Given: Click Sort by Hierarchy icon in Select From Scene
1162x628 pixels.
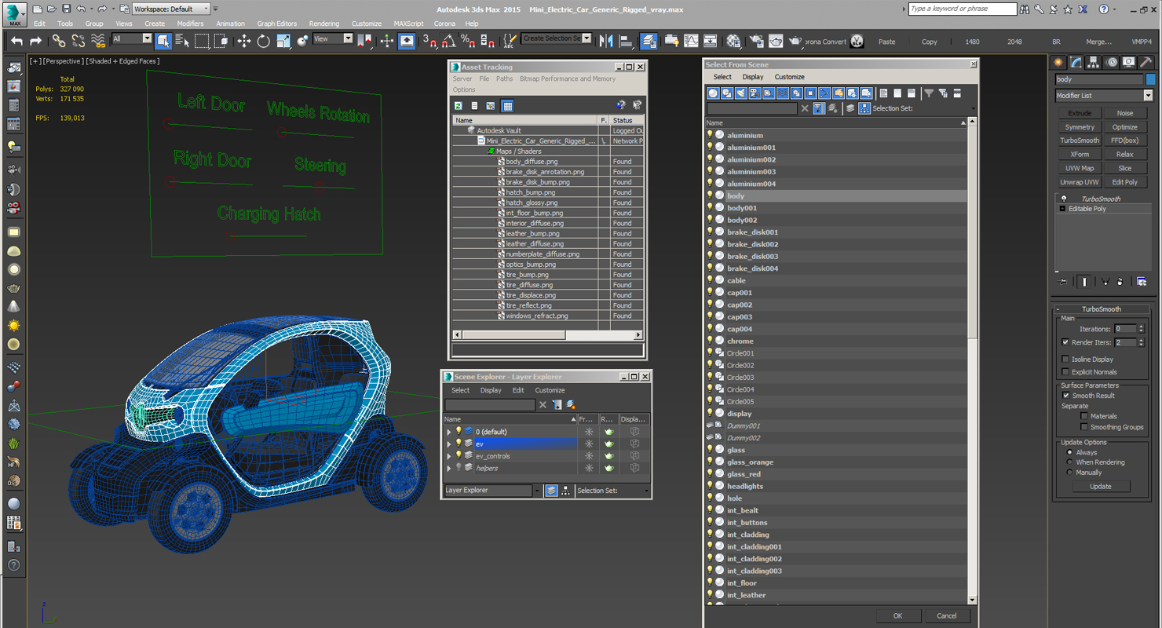Looking at the screenshot, I should (x=864, y=108).
